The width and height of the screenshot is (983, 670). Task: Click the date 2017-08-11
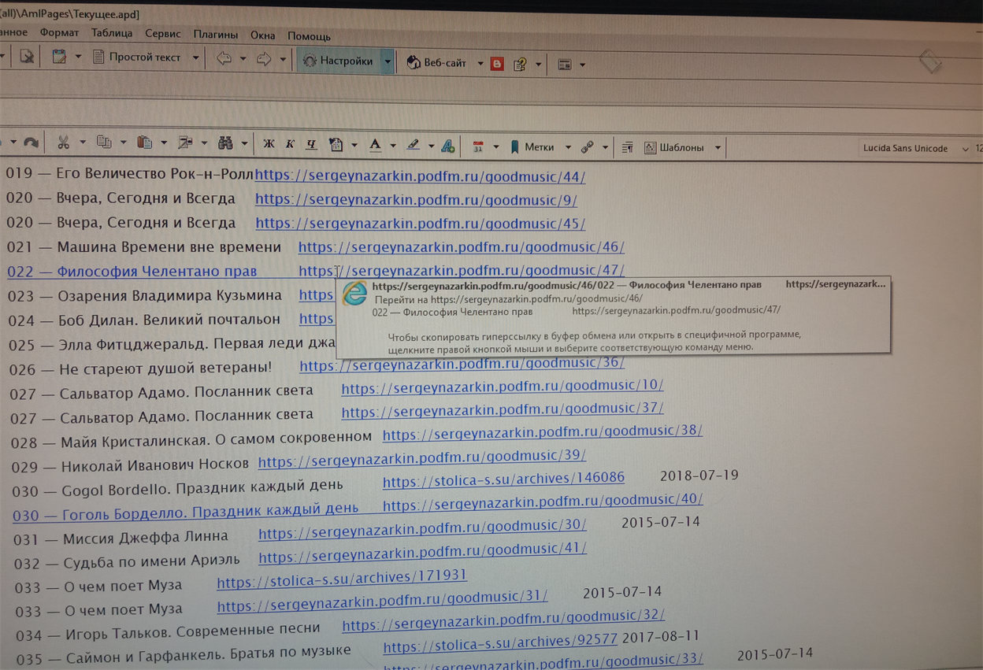[661, 636]
